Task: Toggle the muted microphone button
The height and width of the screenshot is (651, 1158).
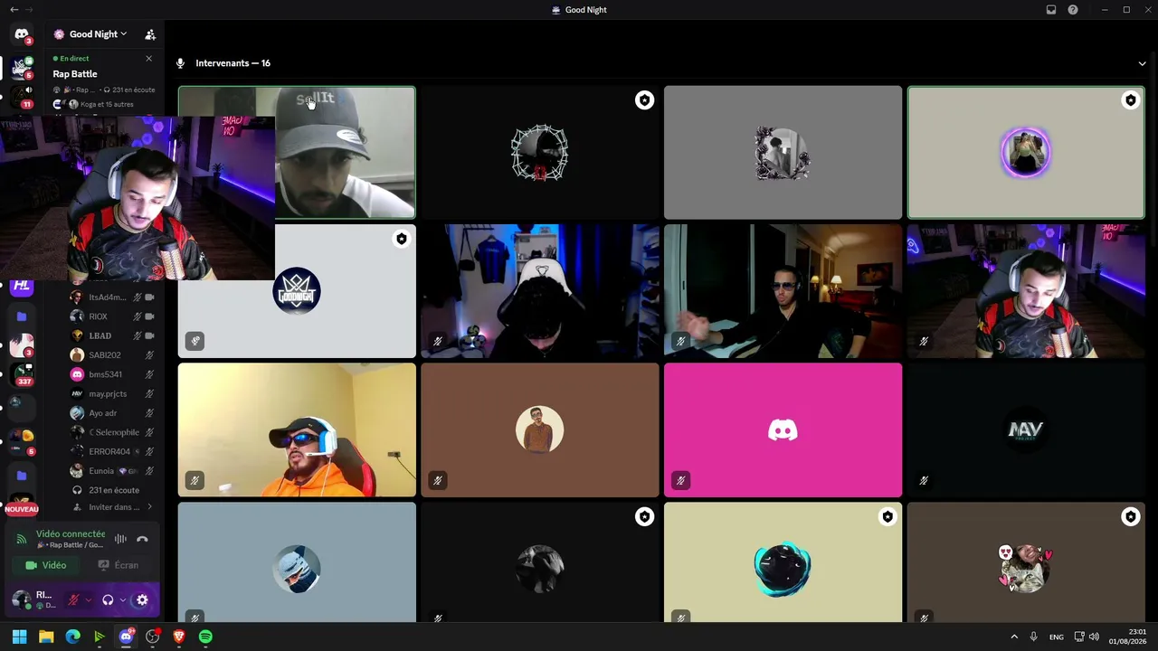Action: click(74, 599)
